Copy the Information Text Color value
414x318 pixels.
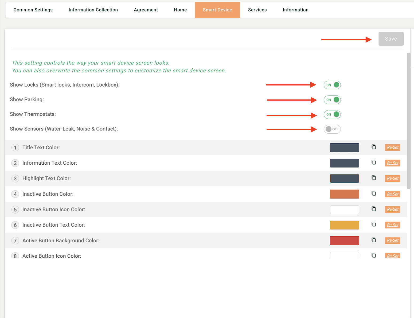click(x=374, y=162)
